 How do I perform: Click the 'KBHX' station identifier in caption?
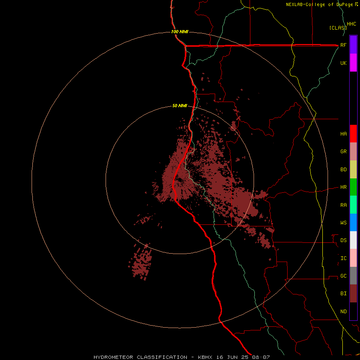[205, 357]
